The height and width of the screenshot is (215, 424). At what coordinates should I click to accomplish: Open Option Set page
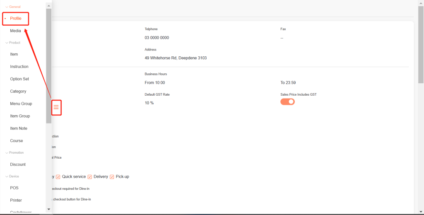[19, 79]
